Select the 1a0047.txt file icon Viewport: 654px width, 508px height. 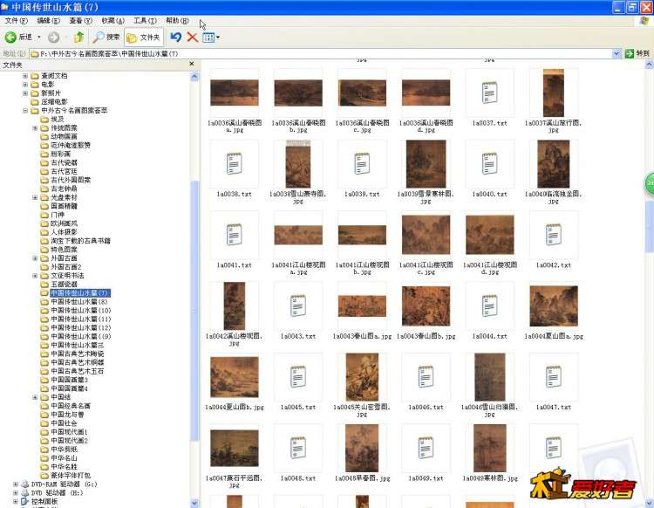click(x=554, y=376)
